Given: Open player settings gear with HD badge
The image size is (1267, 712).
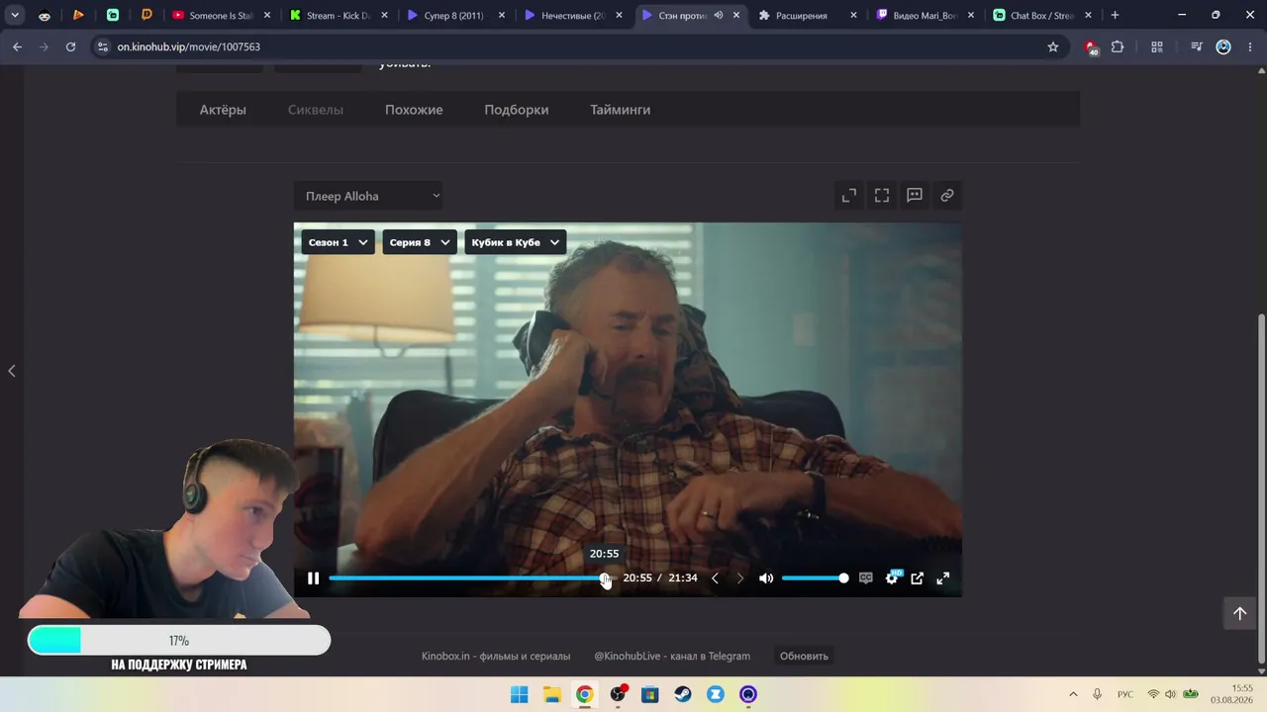Looking at the screenshot, I should 892,578.
